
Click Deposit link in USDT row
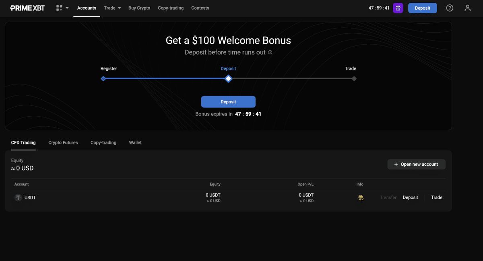(x=411, y=197)
